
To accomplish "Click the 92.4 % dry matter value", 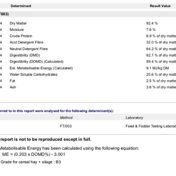I will pos(152,23).
